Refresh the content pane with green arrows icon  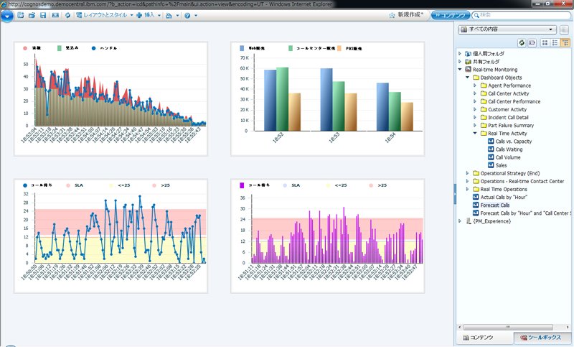pos(522,43)
